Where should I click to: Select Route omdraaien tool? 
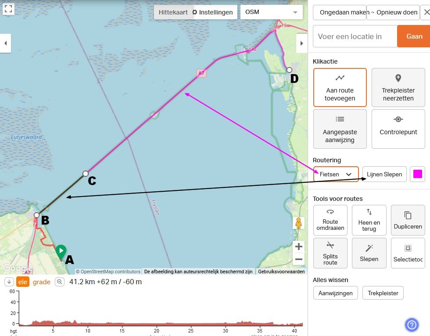click(x=330, y=219)
